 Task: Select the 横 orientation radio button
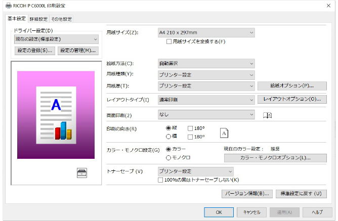[168, 137]
